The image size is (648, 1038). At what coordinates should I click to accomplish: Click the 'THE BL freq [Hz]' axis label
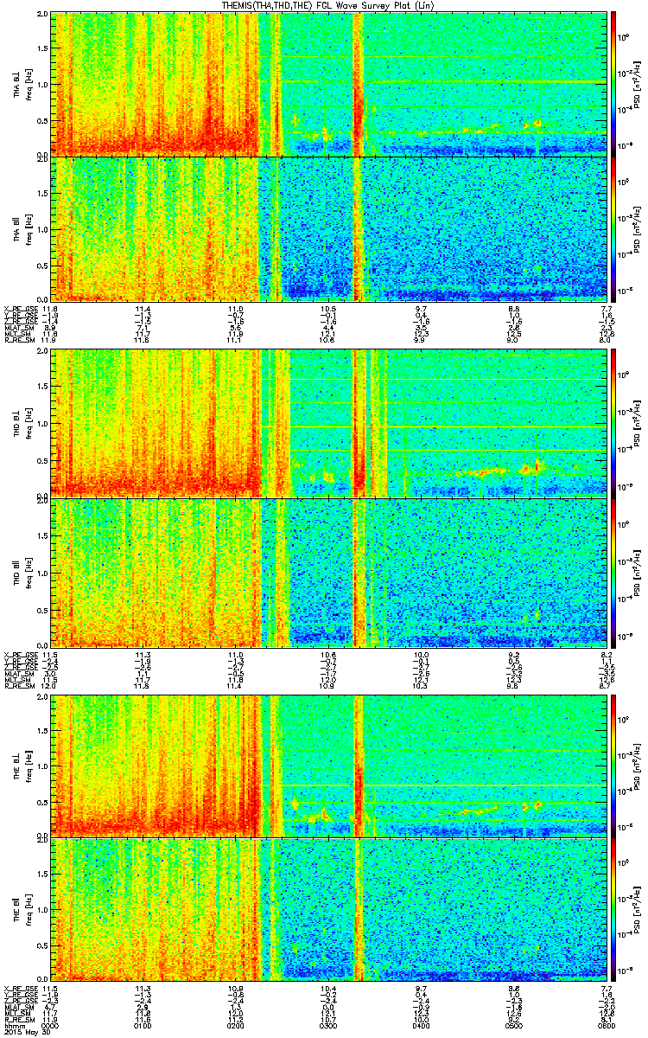click(22, 765)
